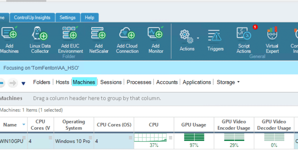
Task: Expand the Actions gear dropdown arrow
Action: click(198, 38)
